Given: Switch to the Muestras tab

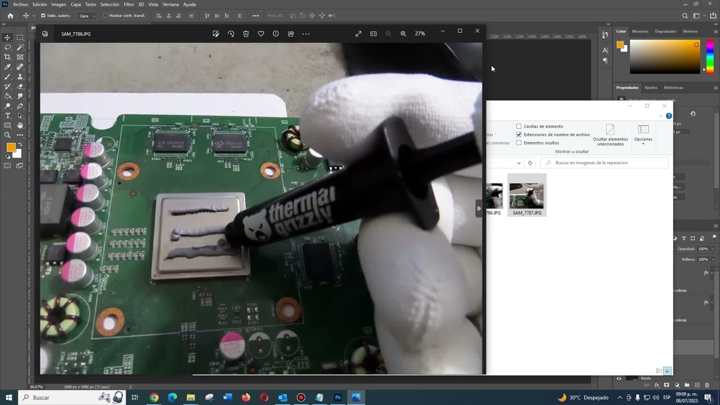Looking at the screenshot, I should [x=640, y=31].
